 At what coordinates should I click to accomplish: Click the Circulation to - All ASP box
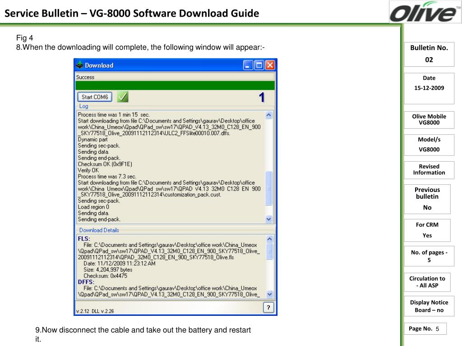427,282
